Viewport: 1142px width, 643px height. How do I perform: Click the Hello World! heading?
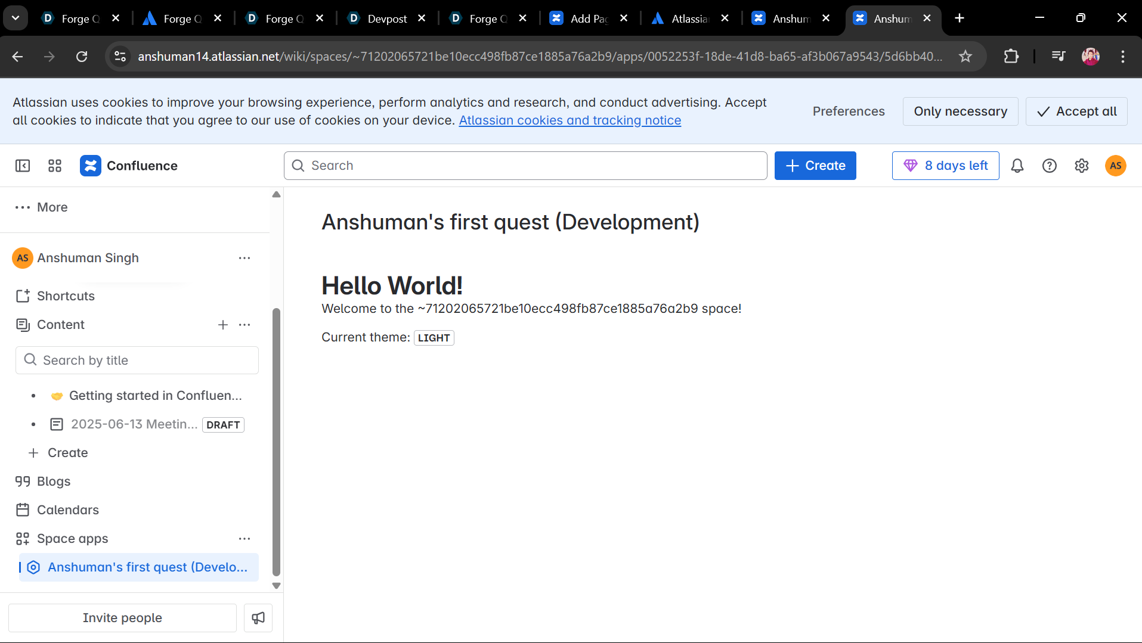[x=392, y=285]
